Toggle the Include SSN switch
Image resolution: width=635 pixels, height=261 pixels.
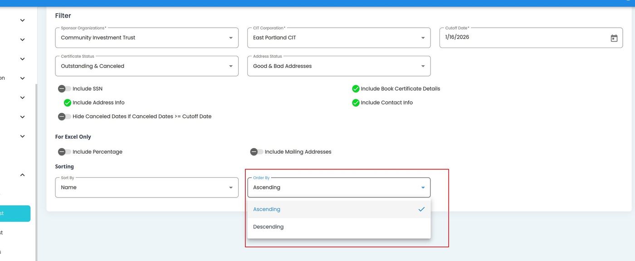64,89
